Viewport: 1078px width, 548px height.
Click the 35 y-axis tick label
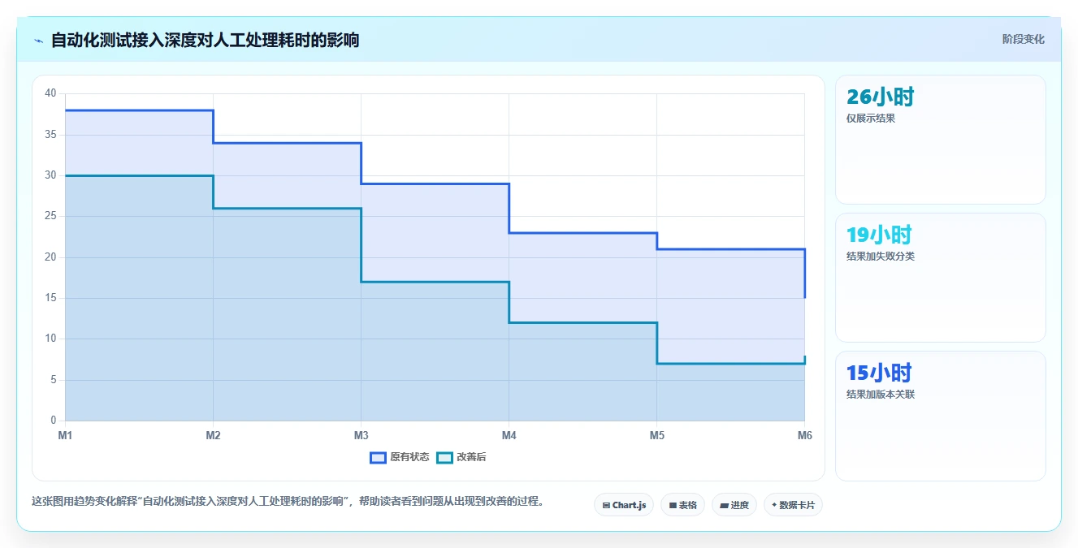pos(50,135)
